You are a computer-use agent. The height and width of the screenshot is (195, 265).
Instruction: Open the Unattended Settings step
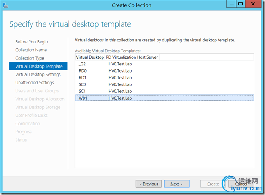35,83
